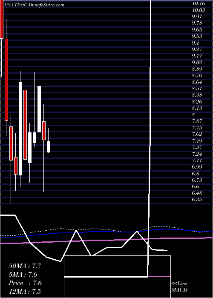Click the '<<Live MACD' label
Screen dimensions: 213x298
[x=179, y=287]
